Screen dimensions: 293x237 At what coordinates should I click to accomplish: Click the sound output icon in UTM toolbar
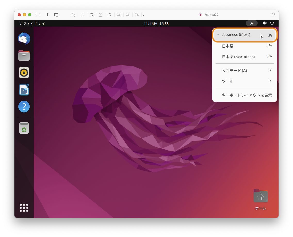click(x=109, y=15)
